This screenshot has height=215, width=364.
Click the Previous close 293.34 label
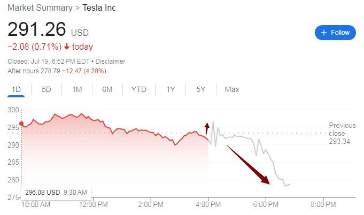340,133
